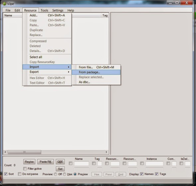
Task: Select Preview Hex radio button
Action: (x=64, y=174)
